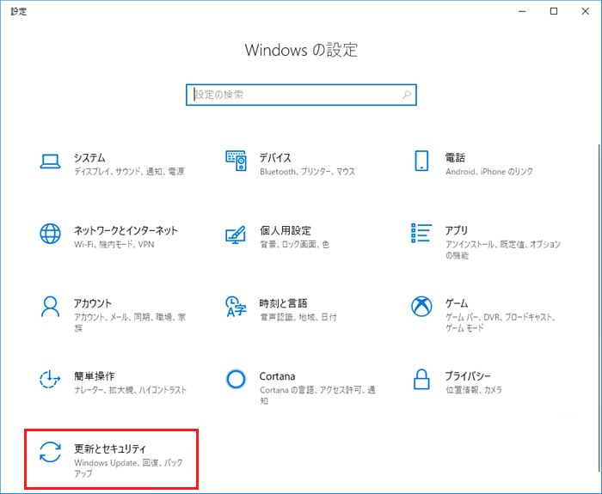602x494 pixels.
Task: Select the ゲーム heading
Action: (457, 303)
